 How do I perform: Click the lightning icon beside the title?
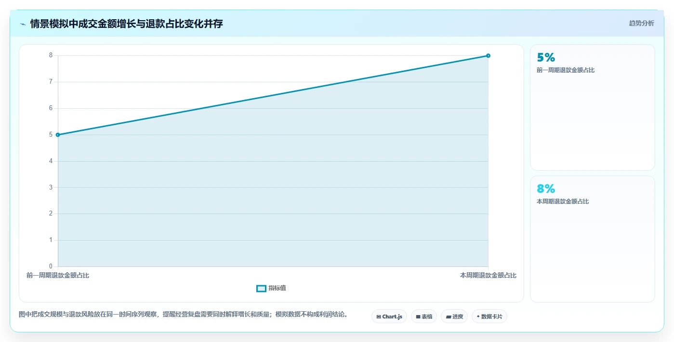coord(23,24)
